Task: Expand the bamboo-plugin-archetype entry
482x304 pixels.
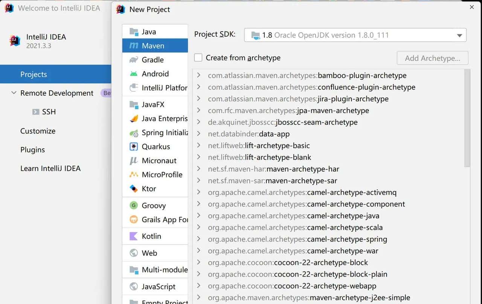Action: 199,76
